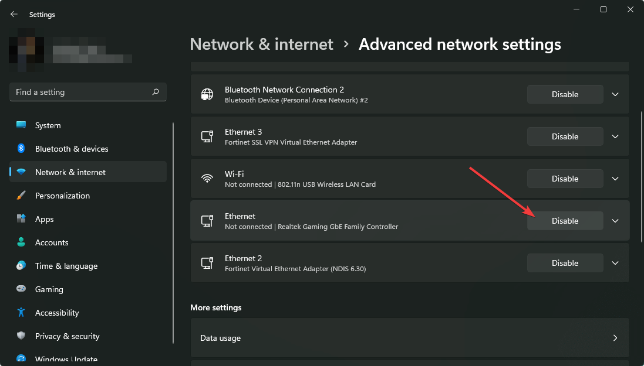Click the Ethernet adapter icon for Realtek controller
The image size is (644, 366).
click(x=207, y=221)
